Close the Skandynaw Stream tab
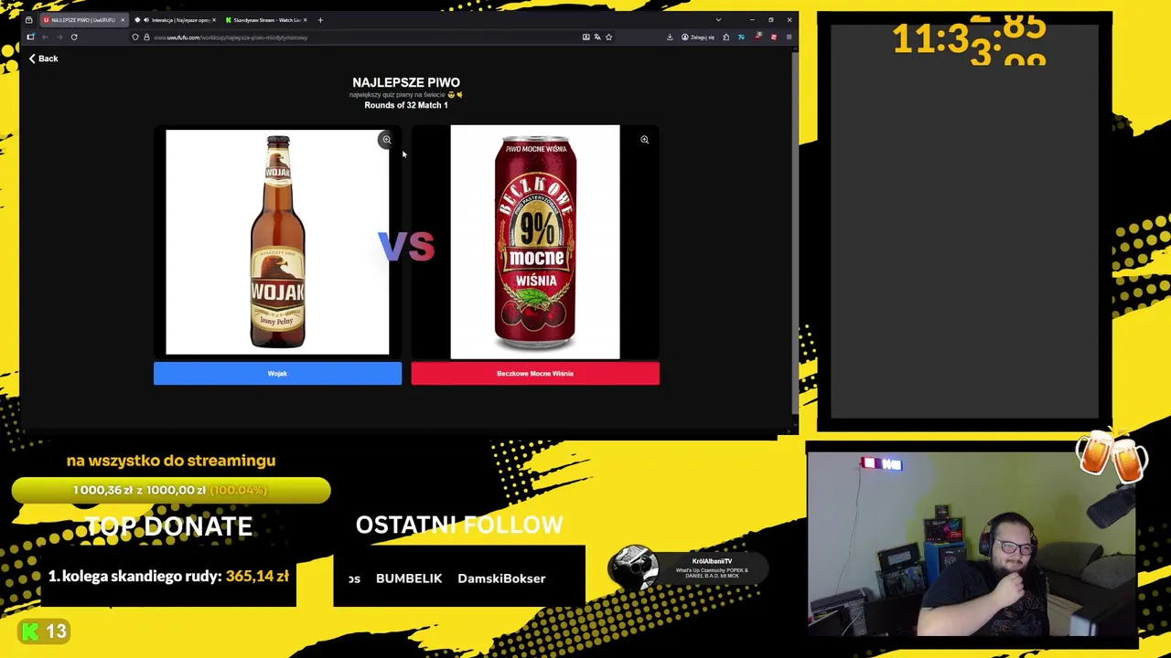Viewport: 1171px width, 658px height. tap(305, 20)
